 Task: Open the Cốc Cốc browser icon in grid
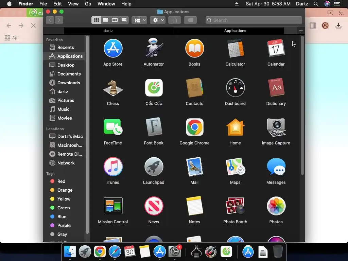click(154, 88)
